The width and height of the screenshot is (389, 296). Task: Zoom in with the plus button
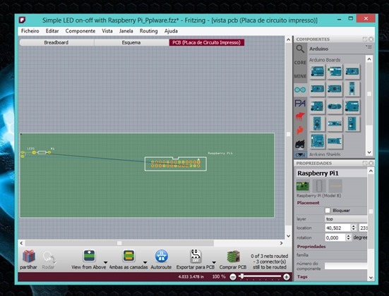(x=287, y=277)
